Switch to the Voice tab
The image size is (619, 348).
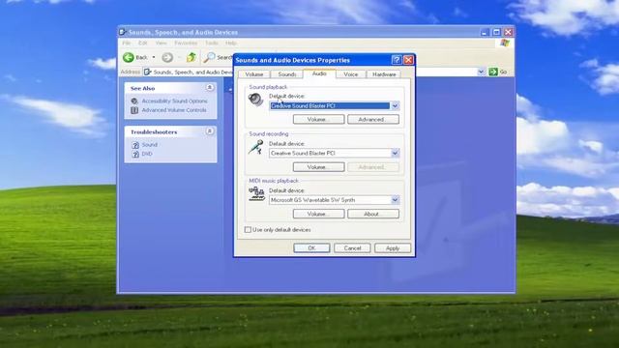350,74
